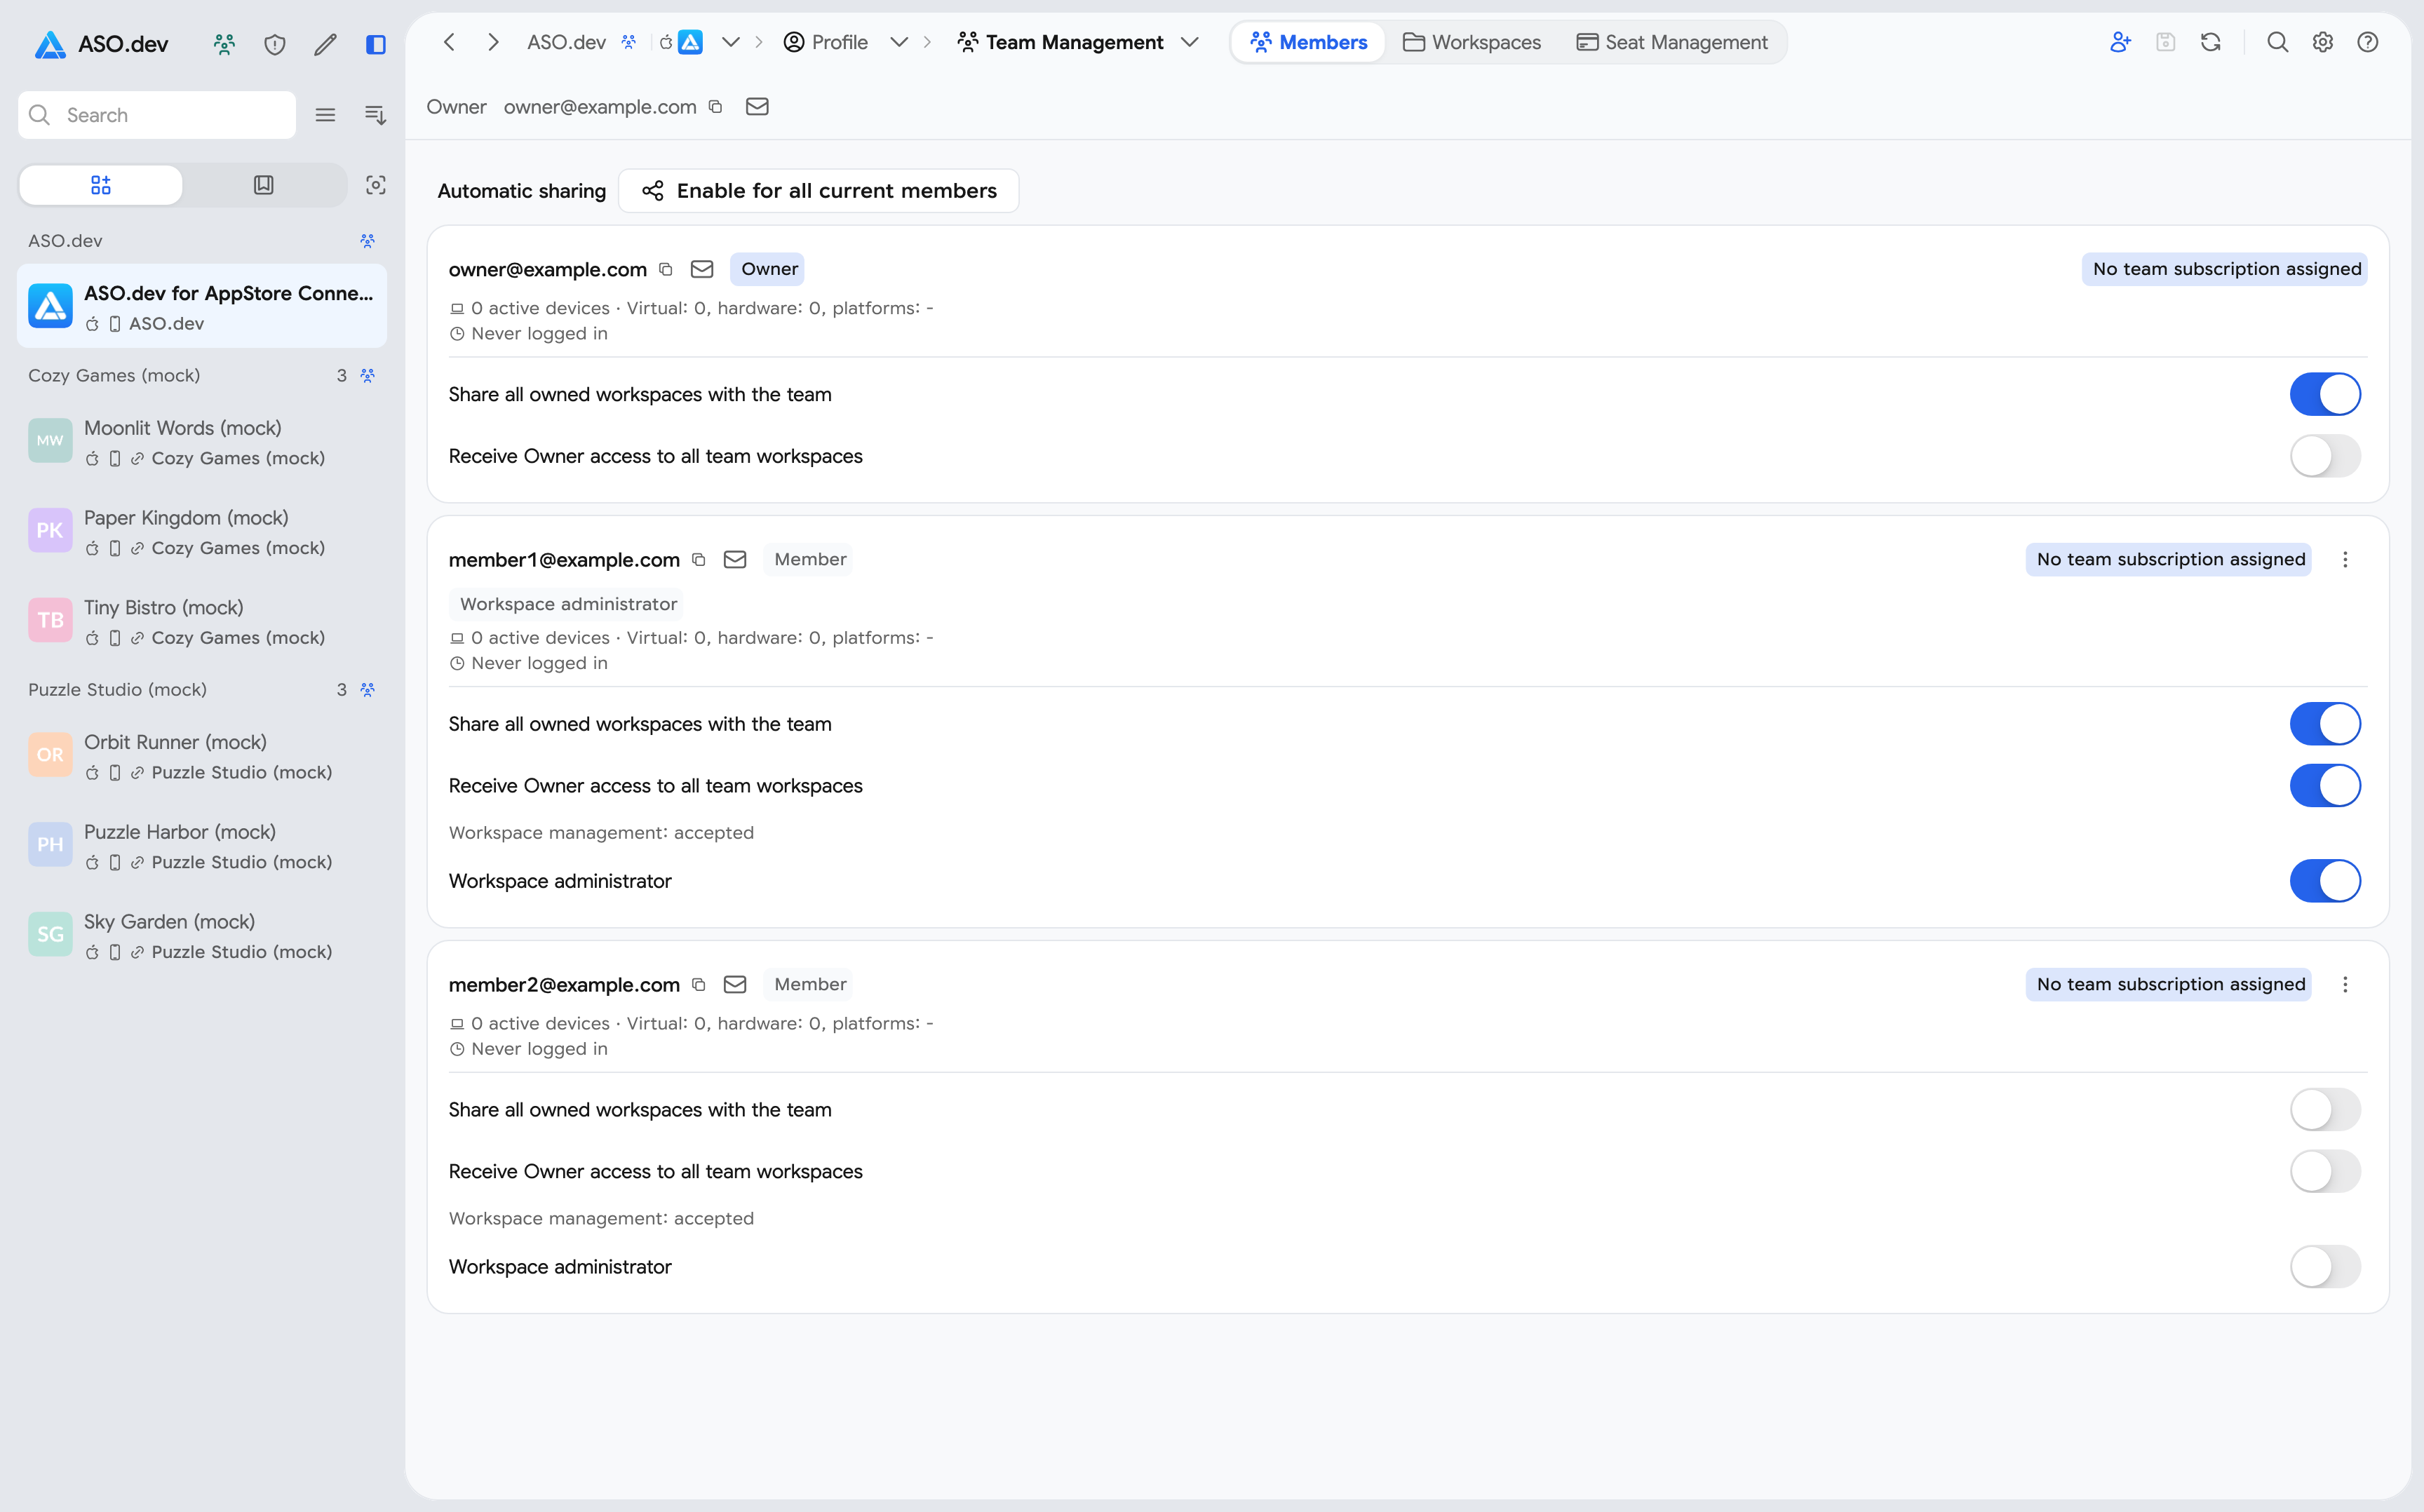Copy member1@example.com address icon

pos(699,560)
